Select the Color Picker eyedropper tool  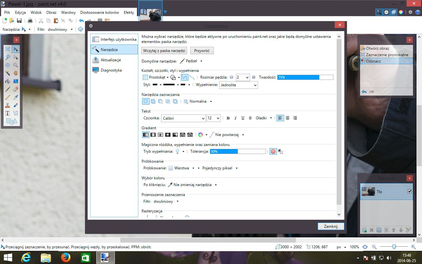click(x=15, y=97)
